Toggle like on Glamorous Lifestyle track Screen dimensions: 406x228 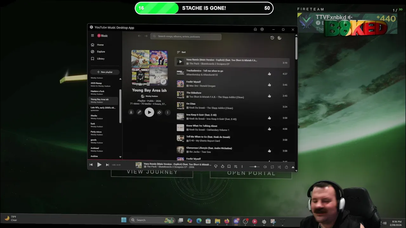click(269, 151)
